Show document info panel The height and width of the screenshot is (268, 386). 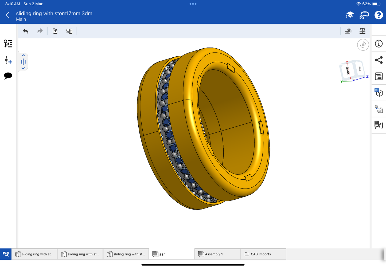(x=379, y=44)
